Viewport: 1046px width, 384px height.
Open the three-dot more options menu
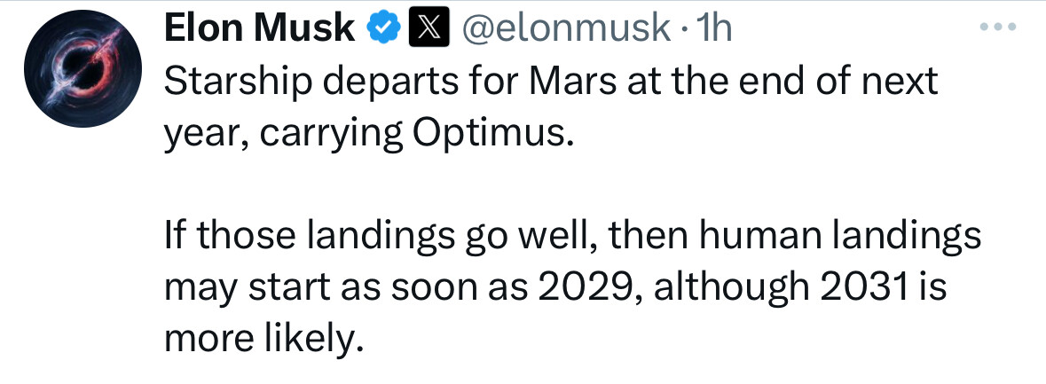[998, 27]
